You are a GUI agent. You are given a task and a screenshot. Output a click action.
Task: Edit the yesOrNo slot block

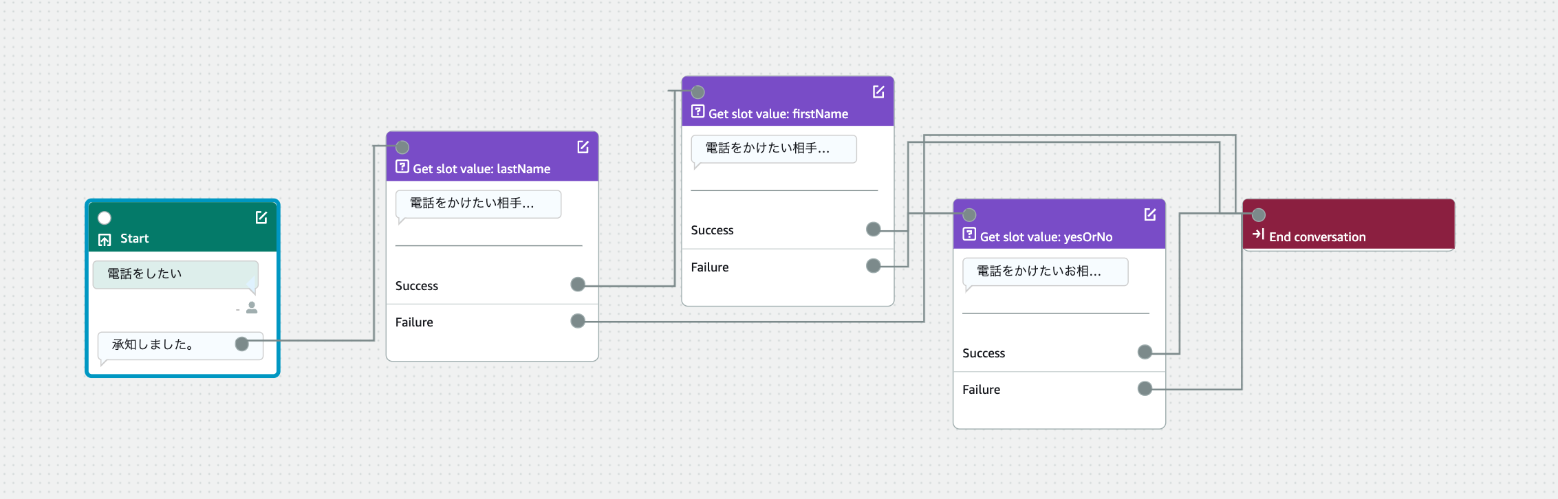point(1150,214)
